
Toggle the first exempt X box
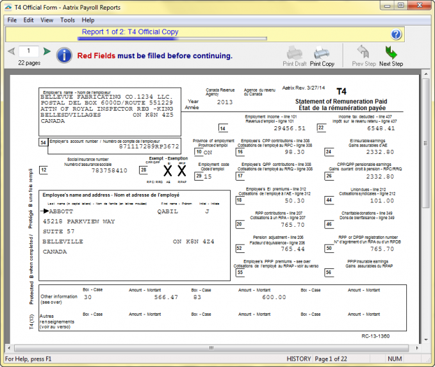coord(168,170)
